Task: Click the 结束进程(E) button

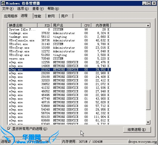Action: [137, 130]
